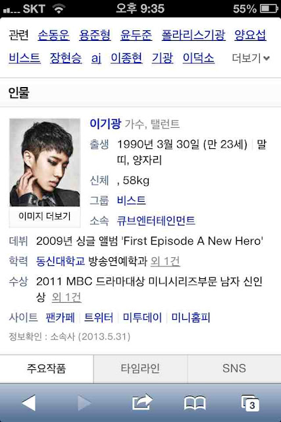Switch to the SNS tab
Image resolution: width=281 pixels, height=422 pixels.
click(x=234, y=369)
